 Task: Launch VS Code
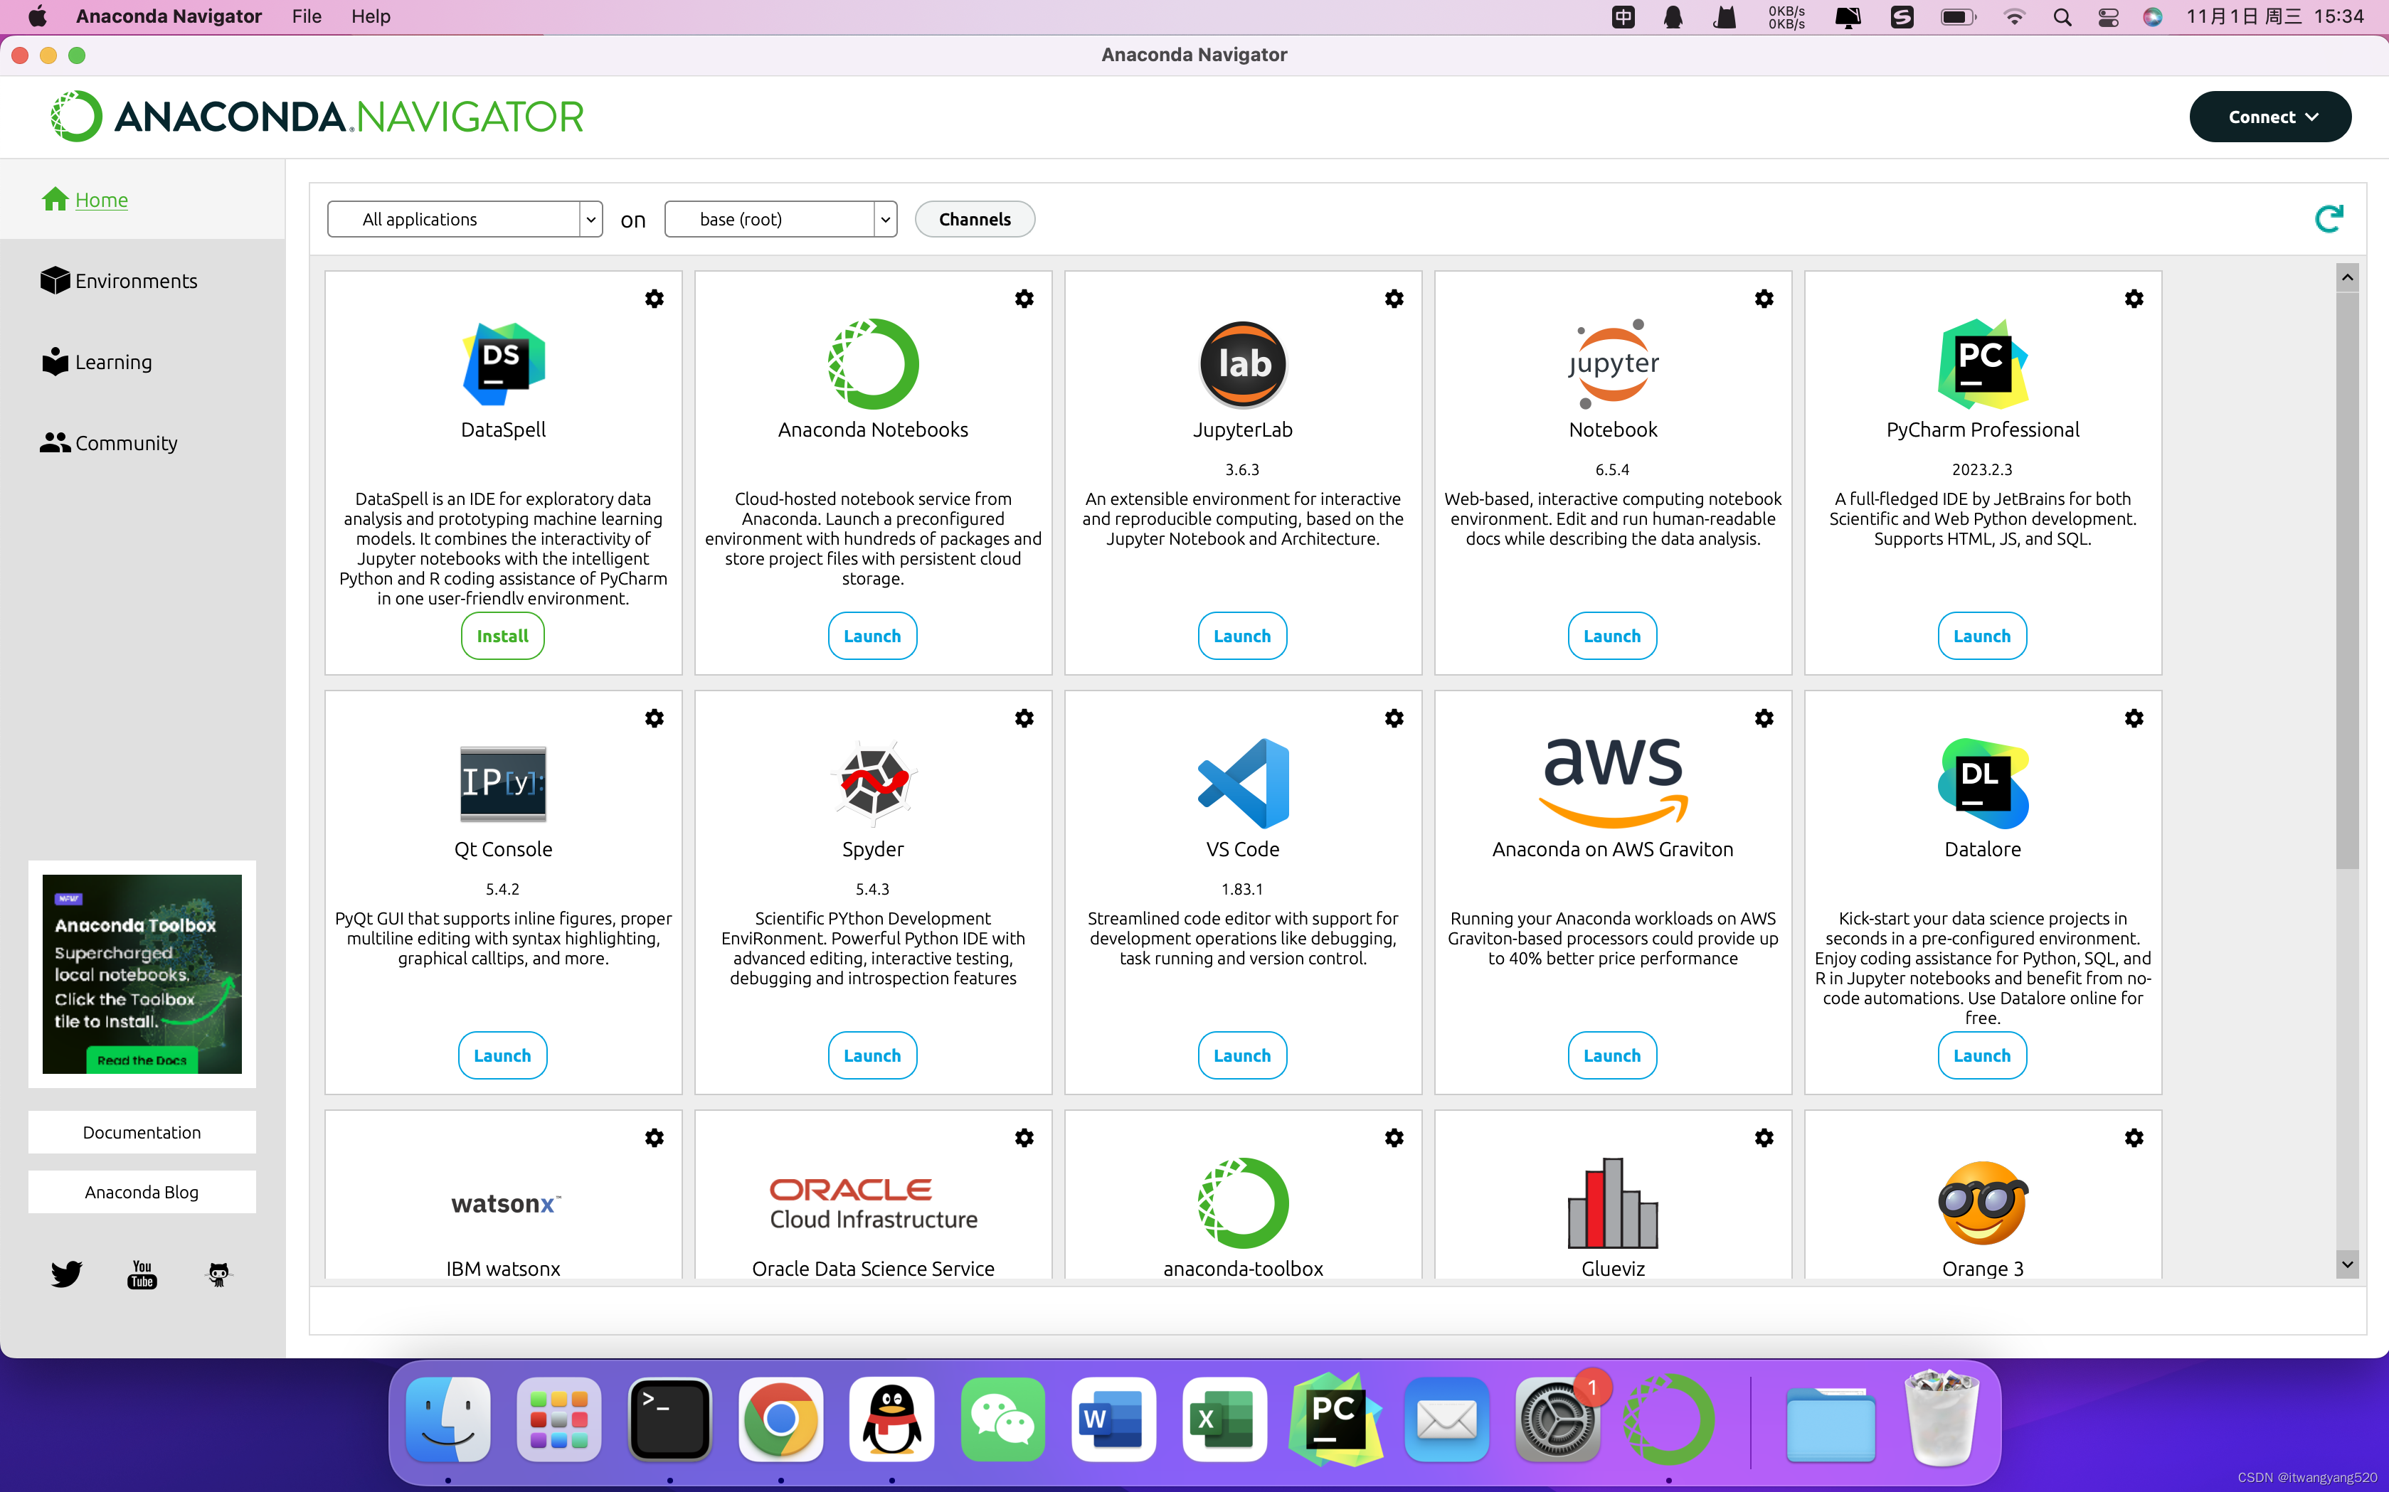click(1242, 1056)
